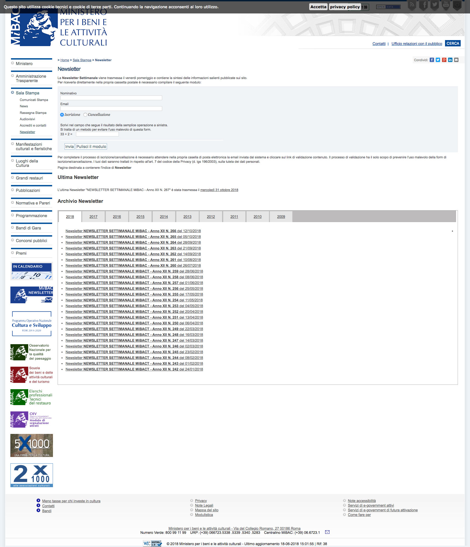Accept cookies with the Accetta button
Viewport: 470px width, 547px height.
pos(318,7)
